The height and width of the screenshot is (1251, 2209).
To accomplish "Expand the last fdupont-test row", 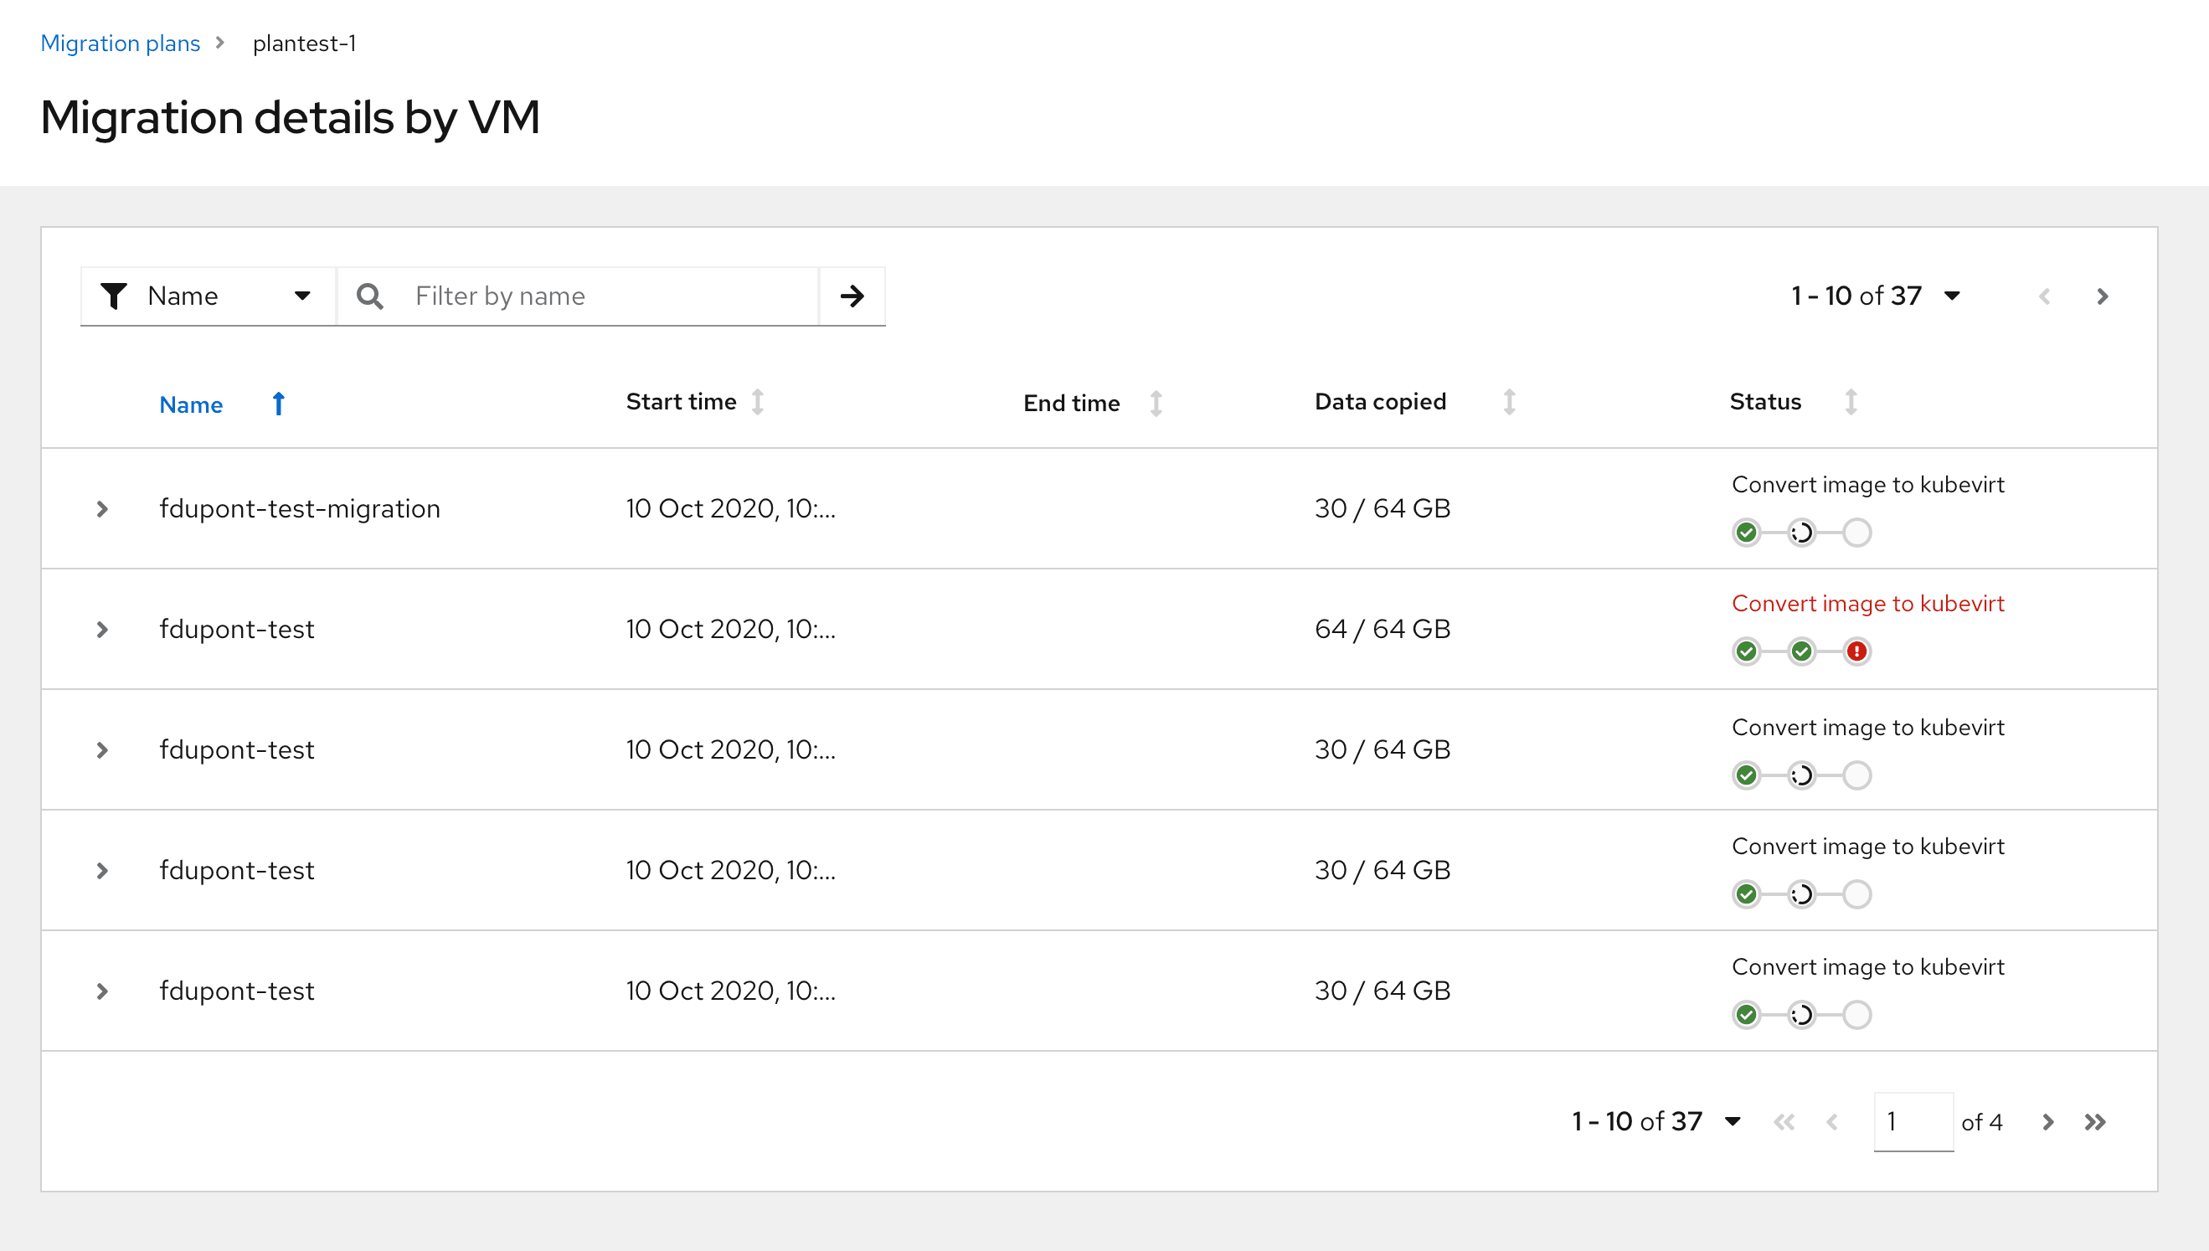I will 102,991.
